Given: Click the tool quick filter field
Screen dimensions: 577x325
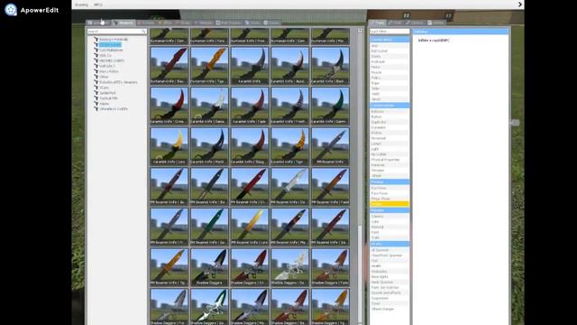Looking at the screenshot, I should point(389,32).
